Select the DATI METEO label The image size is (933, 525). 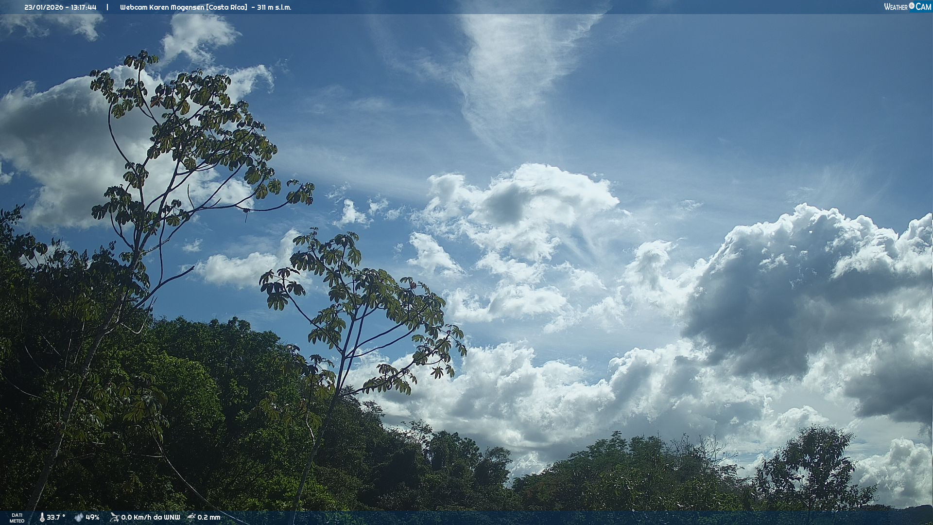[17, 518]
